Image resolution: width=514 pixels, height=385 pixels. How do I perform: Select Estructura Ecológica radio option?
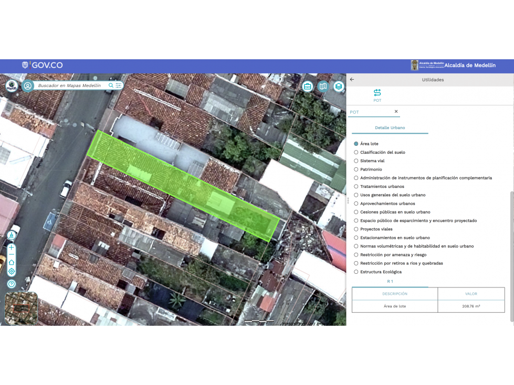click(356, 272)
